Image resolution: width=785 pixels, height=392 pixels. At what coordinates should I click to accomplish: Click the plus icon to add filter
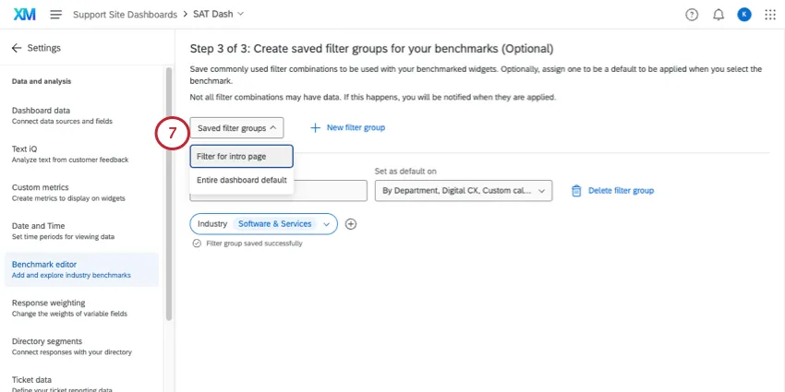(x=351, y=223)
